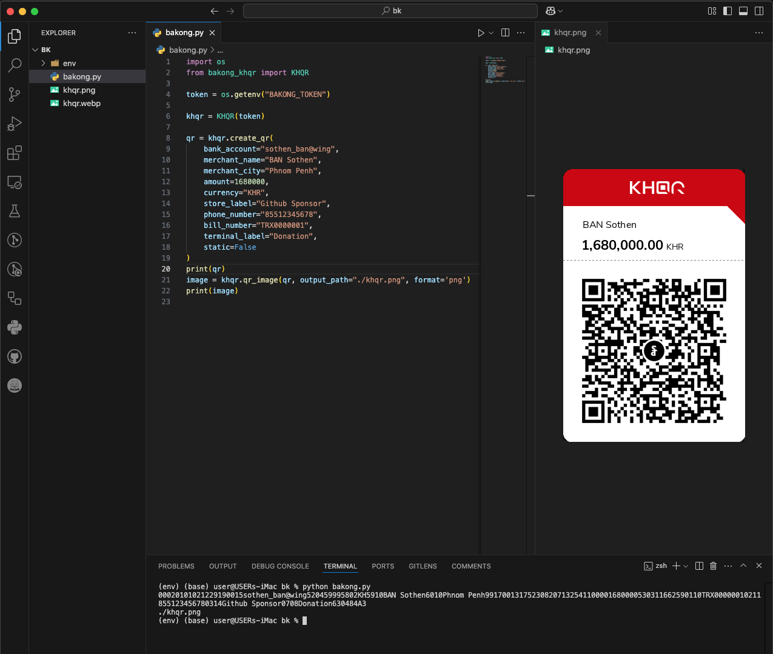The width and height of the screenshot is (773, 654).
Task: Open the Run and Debug view
Action: point(15,123)
